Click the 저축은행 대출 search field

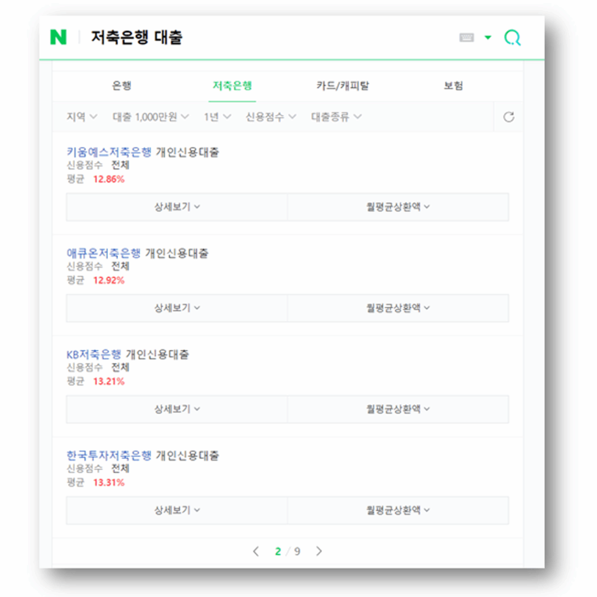tap(262, 38)
